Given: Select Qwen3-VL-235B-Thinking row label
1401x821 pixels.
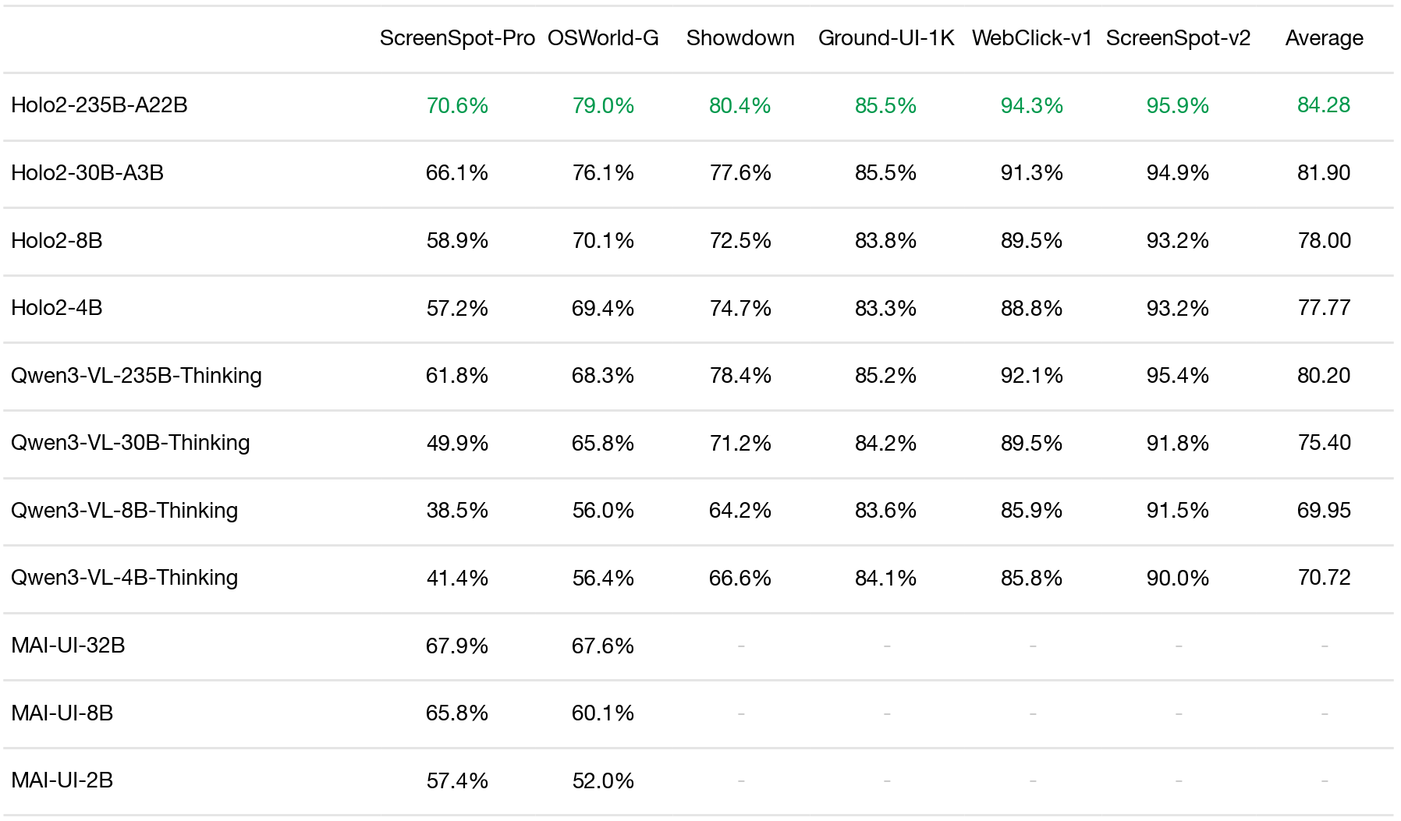Looking at the screenshot, I should [137, 376].
